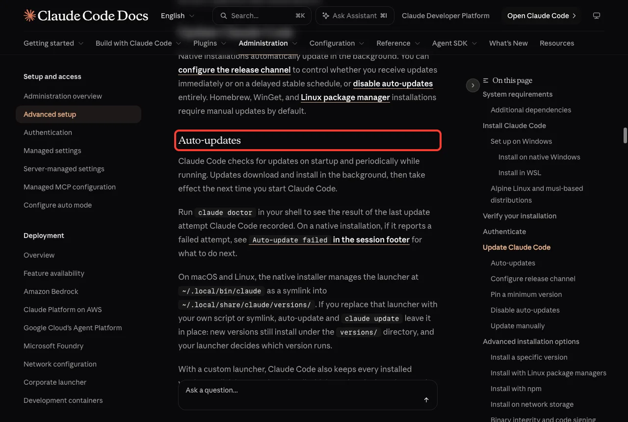Jump to Configure release channel section
This screenshot has height=422, width=628.
click(x=533, y=279)
